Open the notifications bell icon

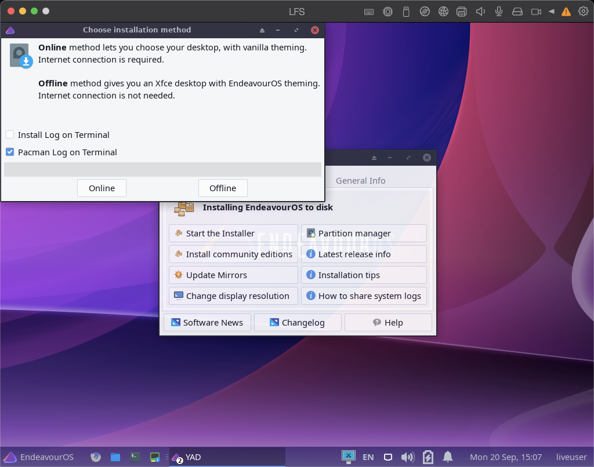click(448, 457)
